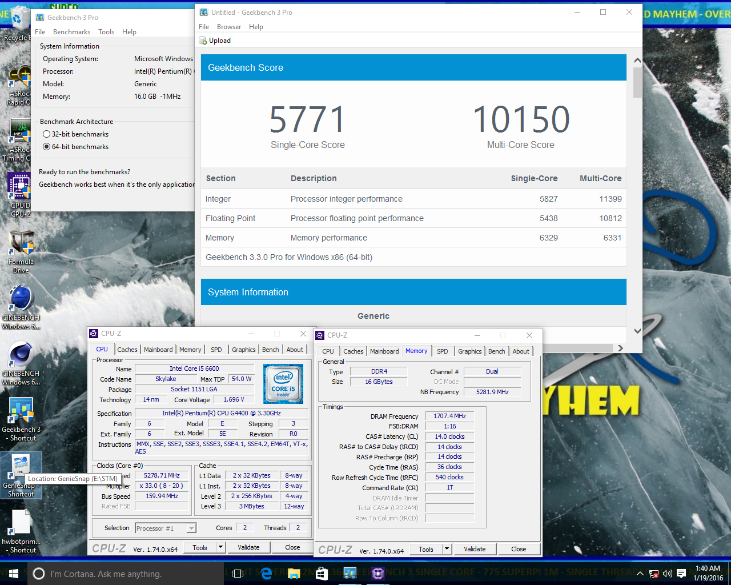Image resolution: width=731 pixels, height=585 pixels.
Task: Open GenieSnap shortcut on desktop
Action: coord(21,475)
